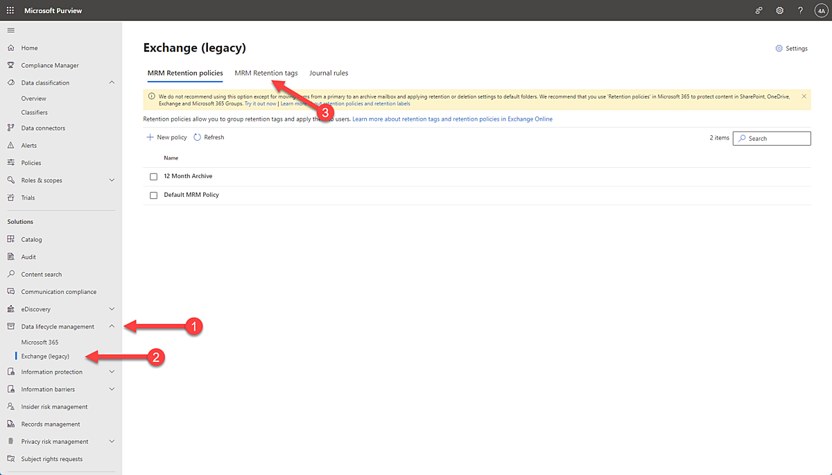Open Microsoft 365 under Data lifecycle management
This screenshot has height=475, width=832.
40,342
